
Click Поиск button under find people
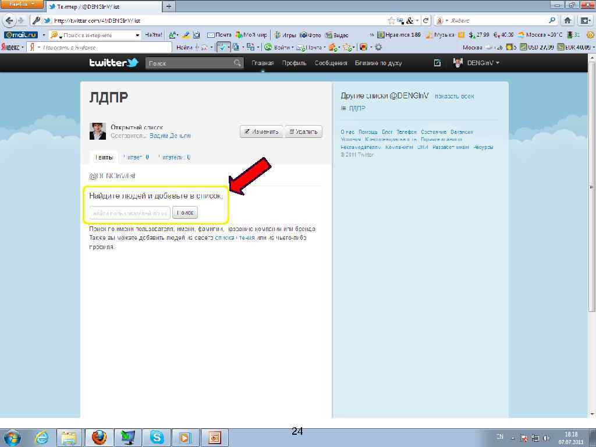185,212
